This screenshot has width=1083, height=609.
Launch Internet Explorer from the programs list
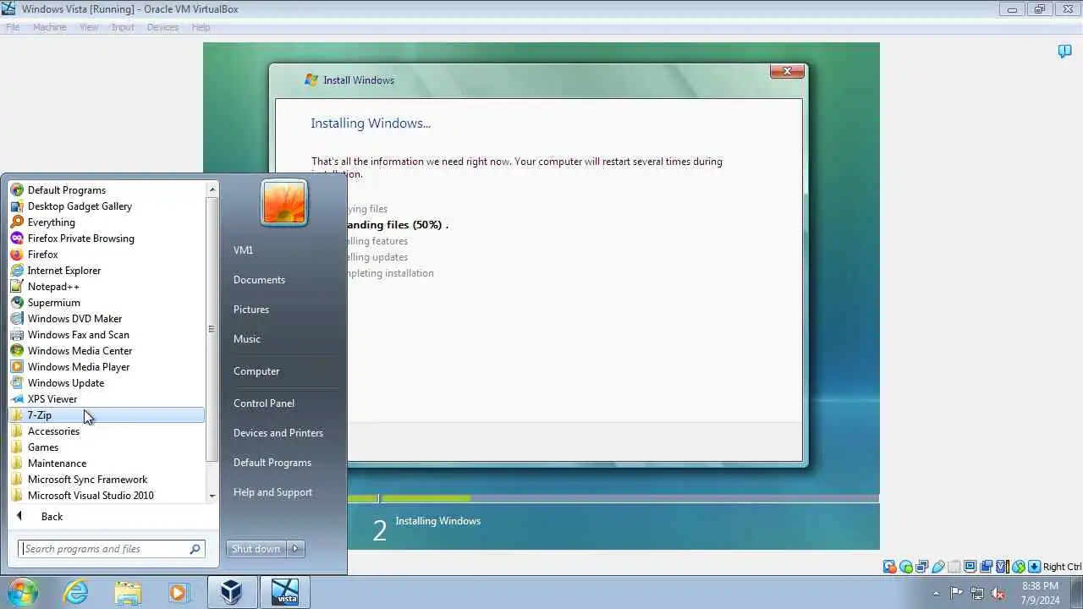pyautogui.click(x=107, y=270)
